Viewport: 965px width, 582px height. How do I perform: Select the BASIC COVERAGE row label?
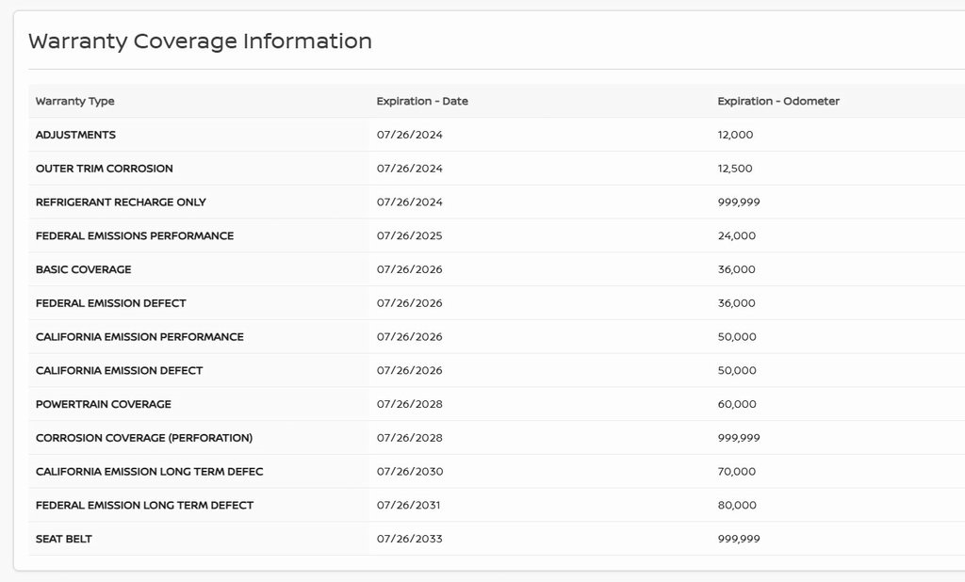[84, 270]
